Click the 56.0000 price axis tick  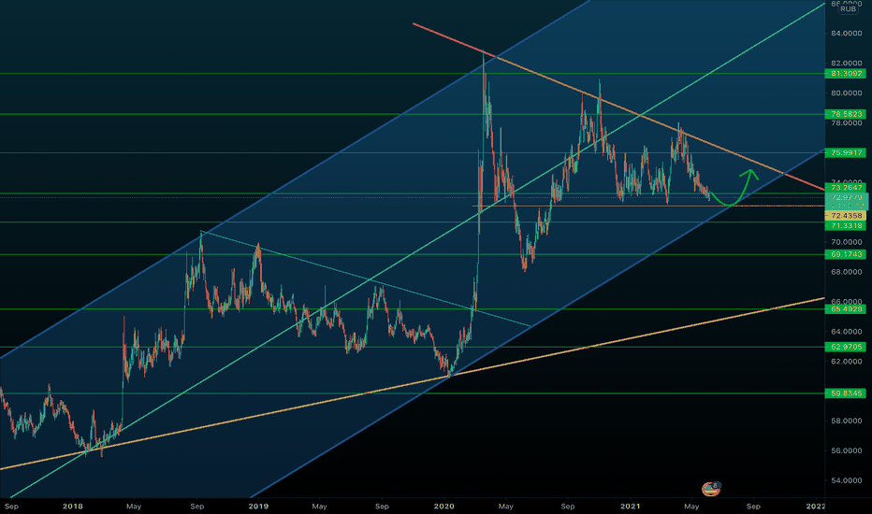click(847, 451)
